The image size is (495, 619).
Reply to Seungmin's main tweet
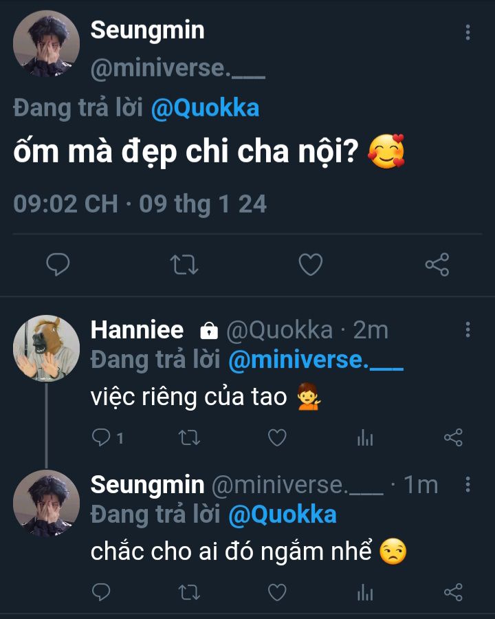point(58,265)
